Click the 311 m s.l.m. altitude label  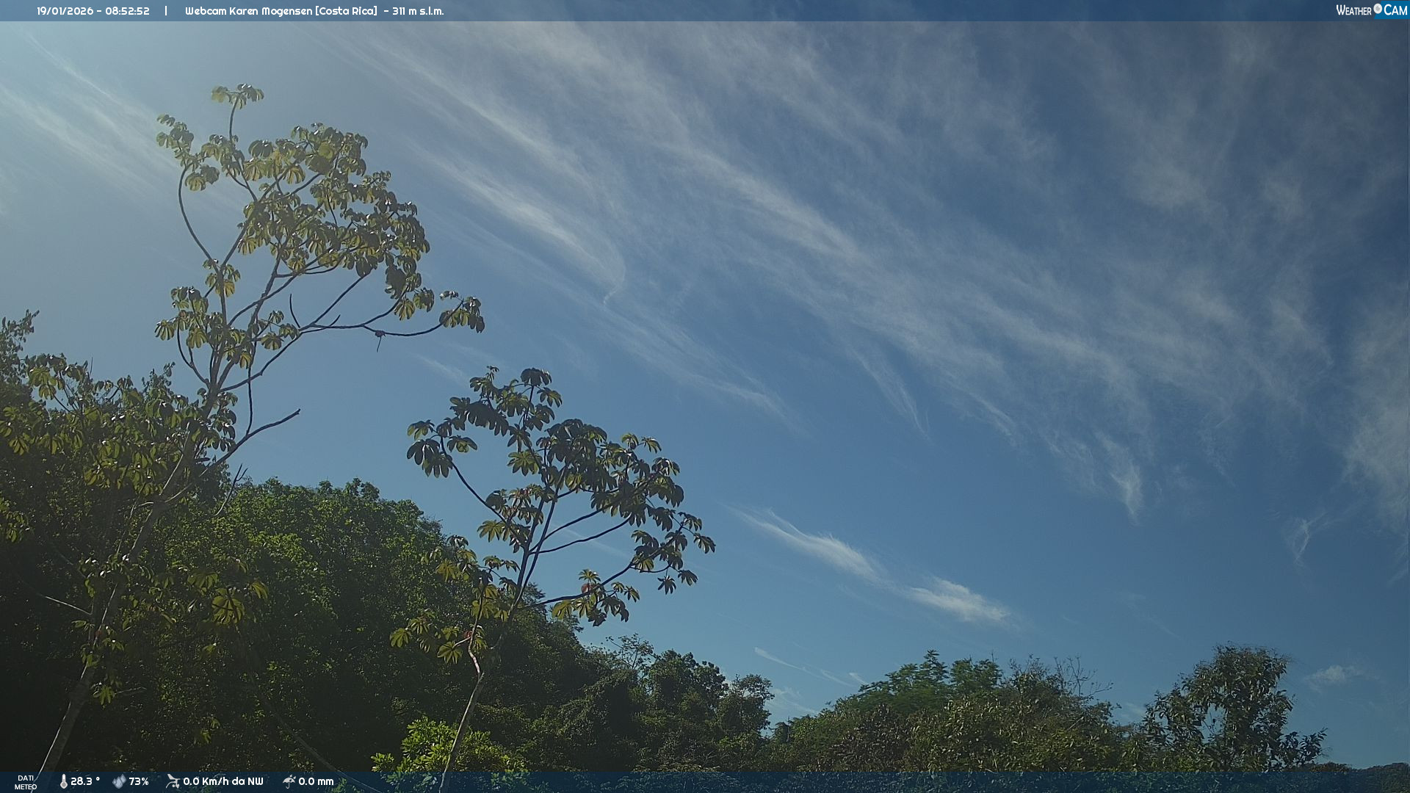[x=418, y=11]
